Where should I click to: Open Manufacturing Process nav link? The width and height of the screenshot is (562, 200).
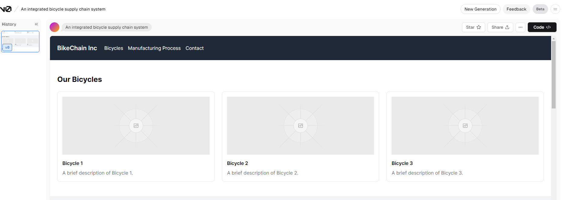[154, 48]
